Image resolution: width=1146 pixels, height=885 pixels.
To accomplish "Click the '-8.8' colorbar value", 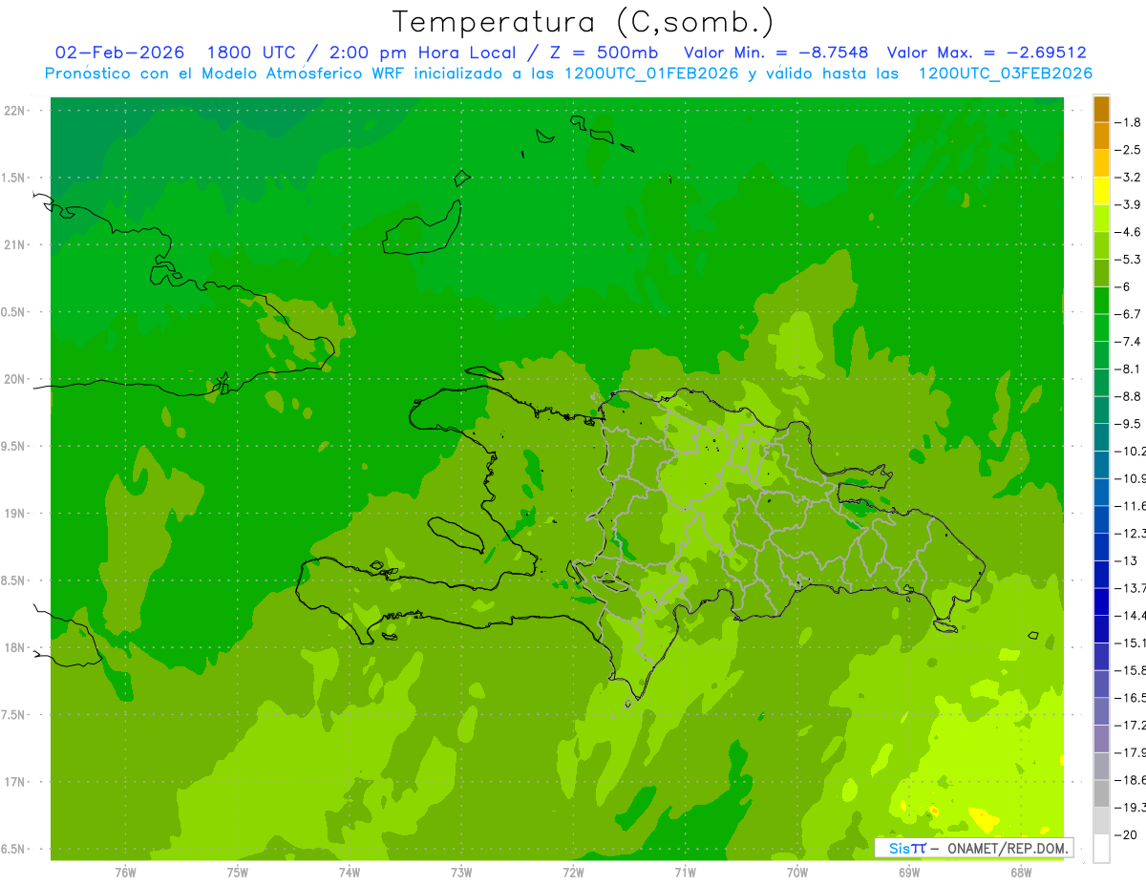I will pyautogui.click(x=1128, y=396).
